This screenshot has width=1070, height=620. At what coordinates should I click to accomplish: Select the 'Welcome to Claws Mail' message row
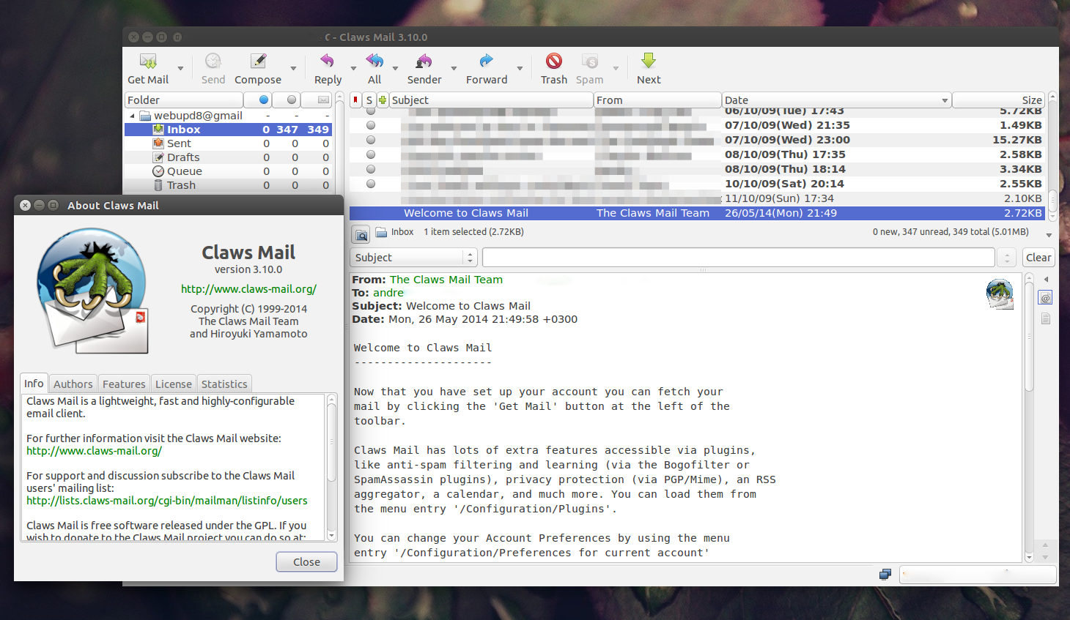[x=698, y=213]
